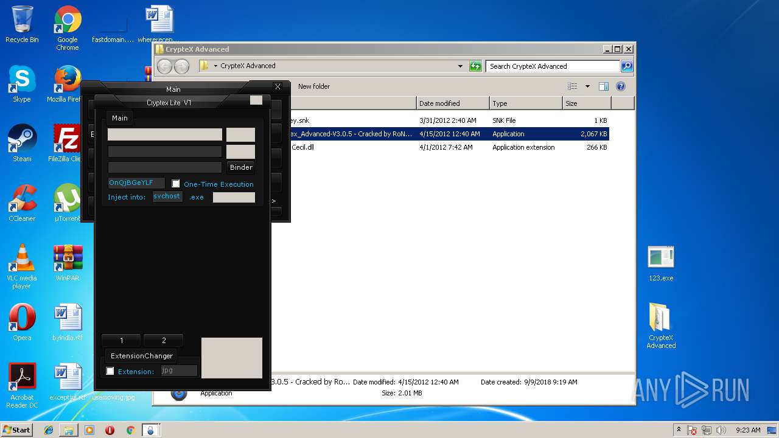
Task: Open Internet Explorer from the taskbar
Action: (x=49, y=430)
